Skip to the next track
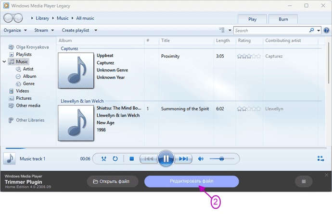The image size is (332, 214). pos(183,159)
